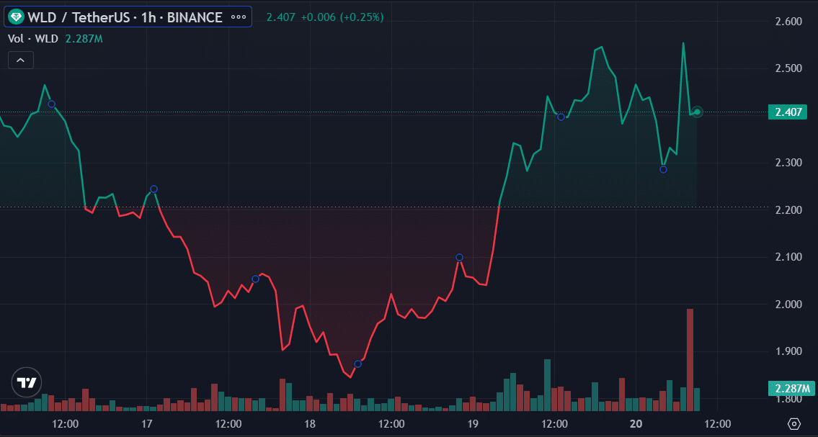The width and height of the screenshot is (818, 437).
Task: Click the 2.500 price axis label
Action: click(x=788, y=68)
